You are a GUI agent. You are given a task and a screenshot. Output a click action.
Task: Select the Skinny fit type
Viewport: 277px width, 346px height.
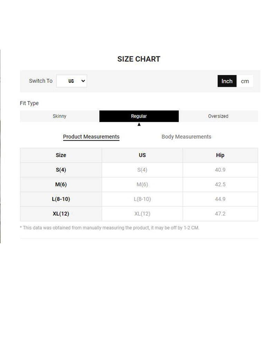(60, 116)
